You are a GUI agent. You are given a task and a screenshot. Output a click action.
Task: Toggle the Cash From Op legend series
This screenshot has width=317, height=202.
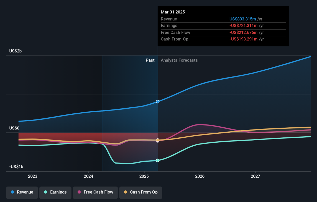(x=141, y=192)
